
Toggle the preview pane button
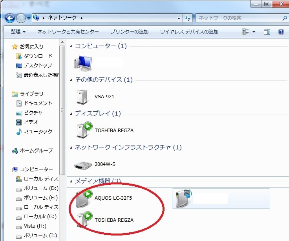[267, 32]
